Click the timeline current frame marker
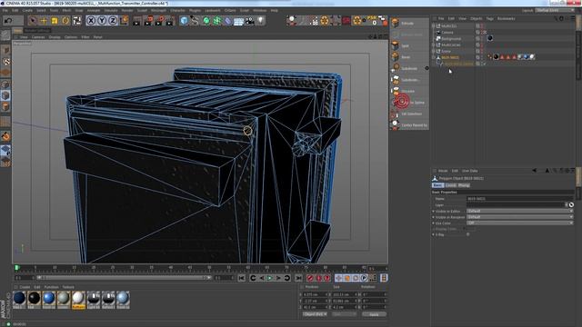This screenshot has height=327, width=582. pyautogui.click(x=16, y=268)
